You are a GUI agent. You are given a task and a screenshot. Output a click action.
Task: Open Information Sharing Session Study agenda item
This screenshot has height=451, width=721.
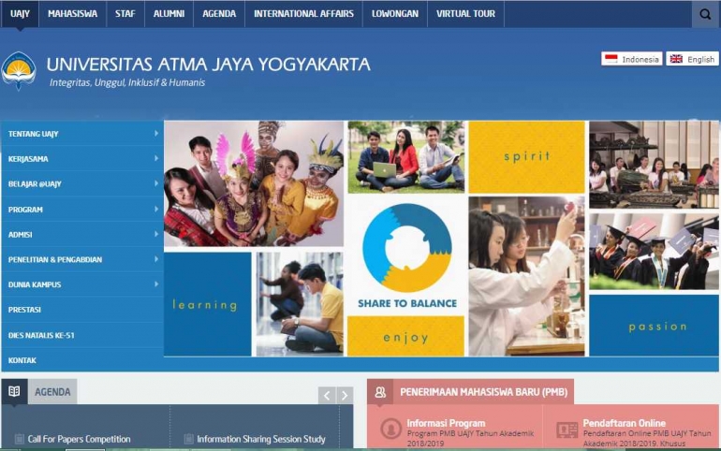click(261, 439)
